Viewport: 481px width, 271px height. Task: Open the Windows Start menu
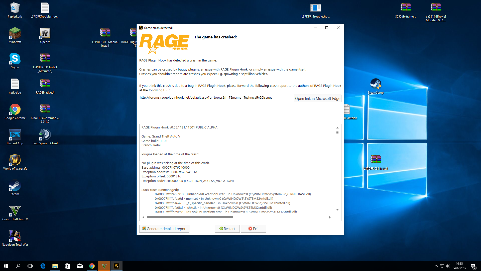tap(6, 266)
